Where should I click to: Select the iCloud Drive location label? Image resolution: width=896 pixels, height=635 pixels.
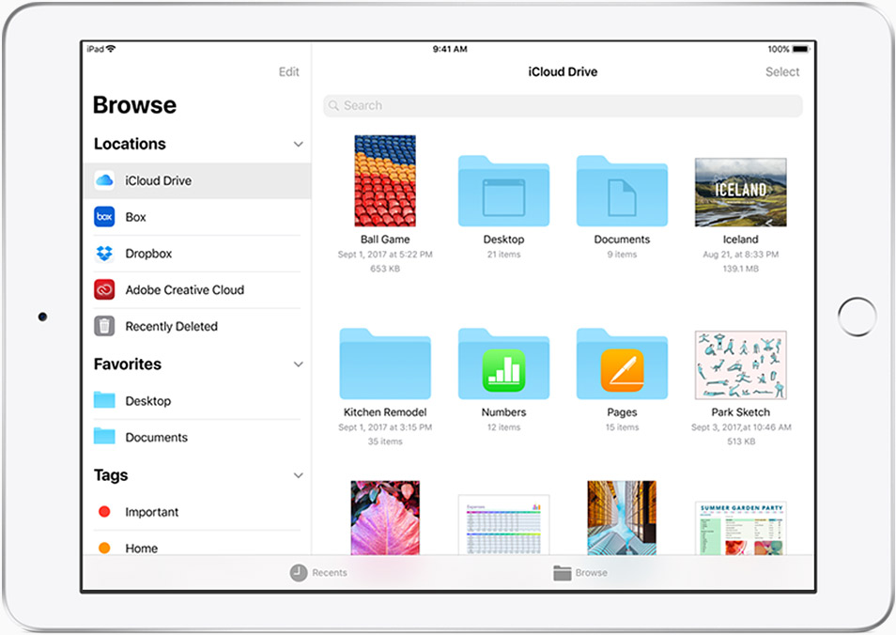(159, 180)
